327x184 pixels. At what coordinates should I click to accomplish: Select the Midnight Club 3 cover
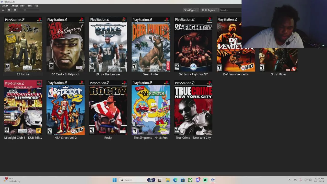click(x=23, y=108)
